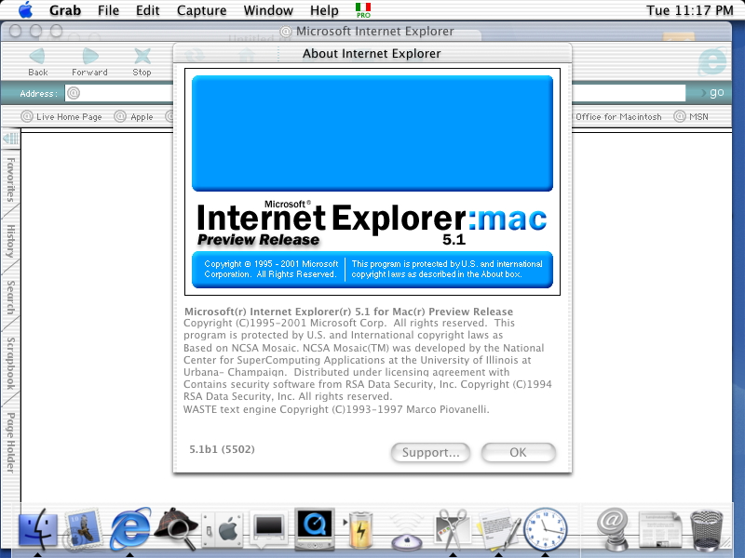Click OK to close About dialog
This screenshot has width=745, height=558.
519,453
